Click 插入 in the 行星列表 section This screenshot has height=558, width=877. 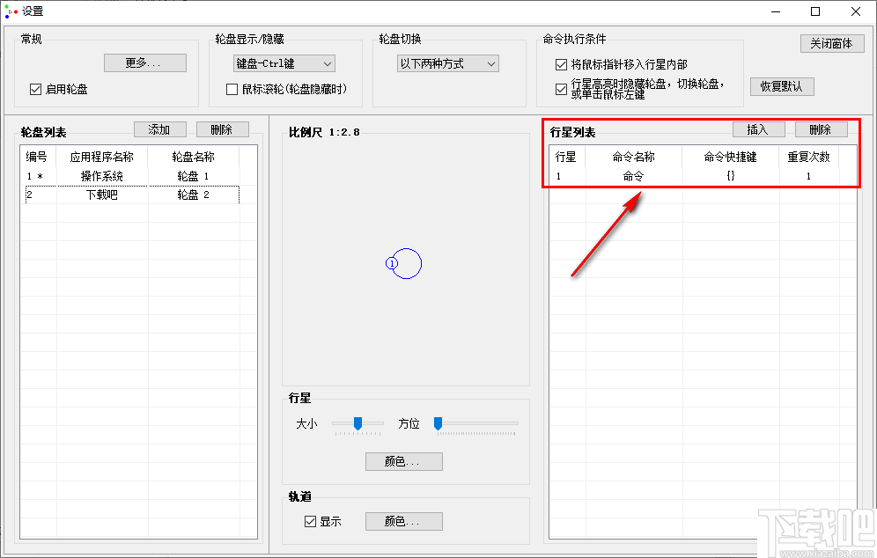tap(757, 128)
